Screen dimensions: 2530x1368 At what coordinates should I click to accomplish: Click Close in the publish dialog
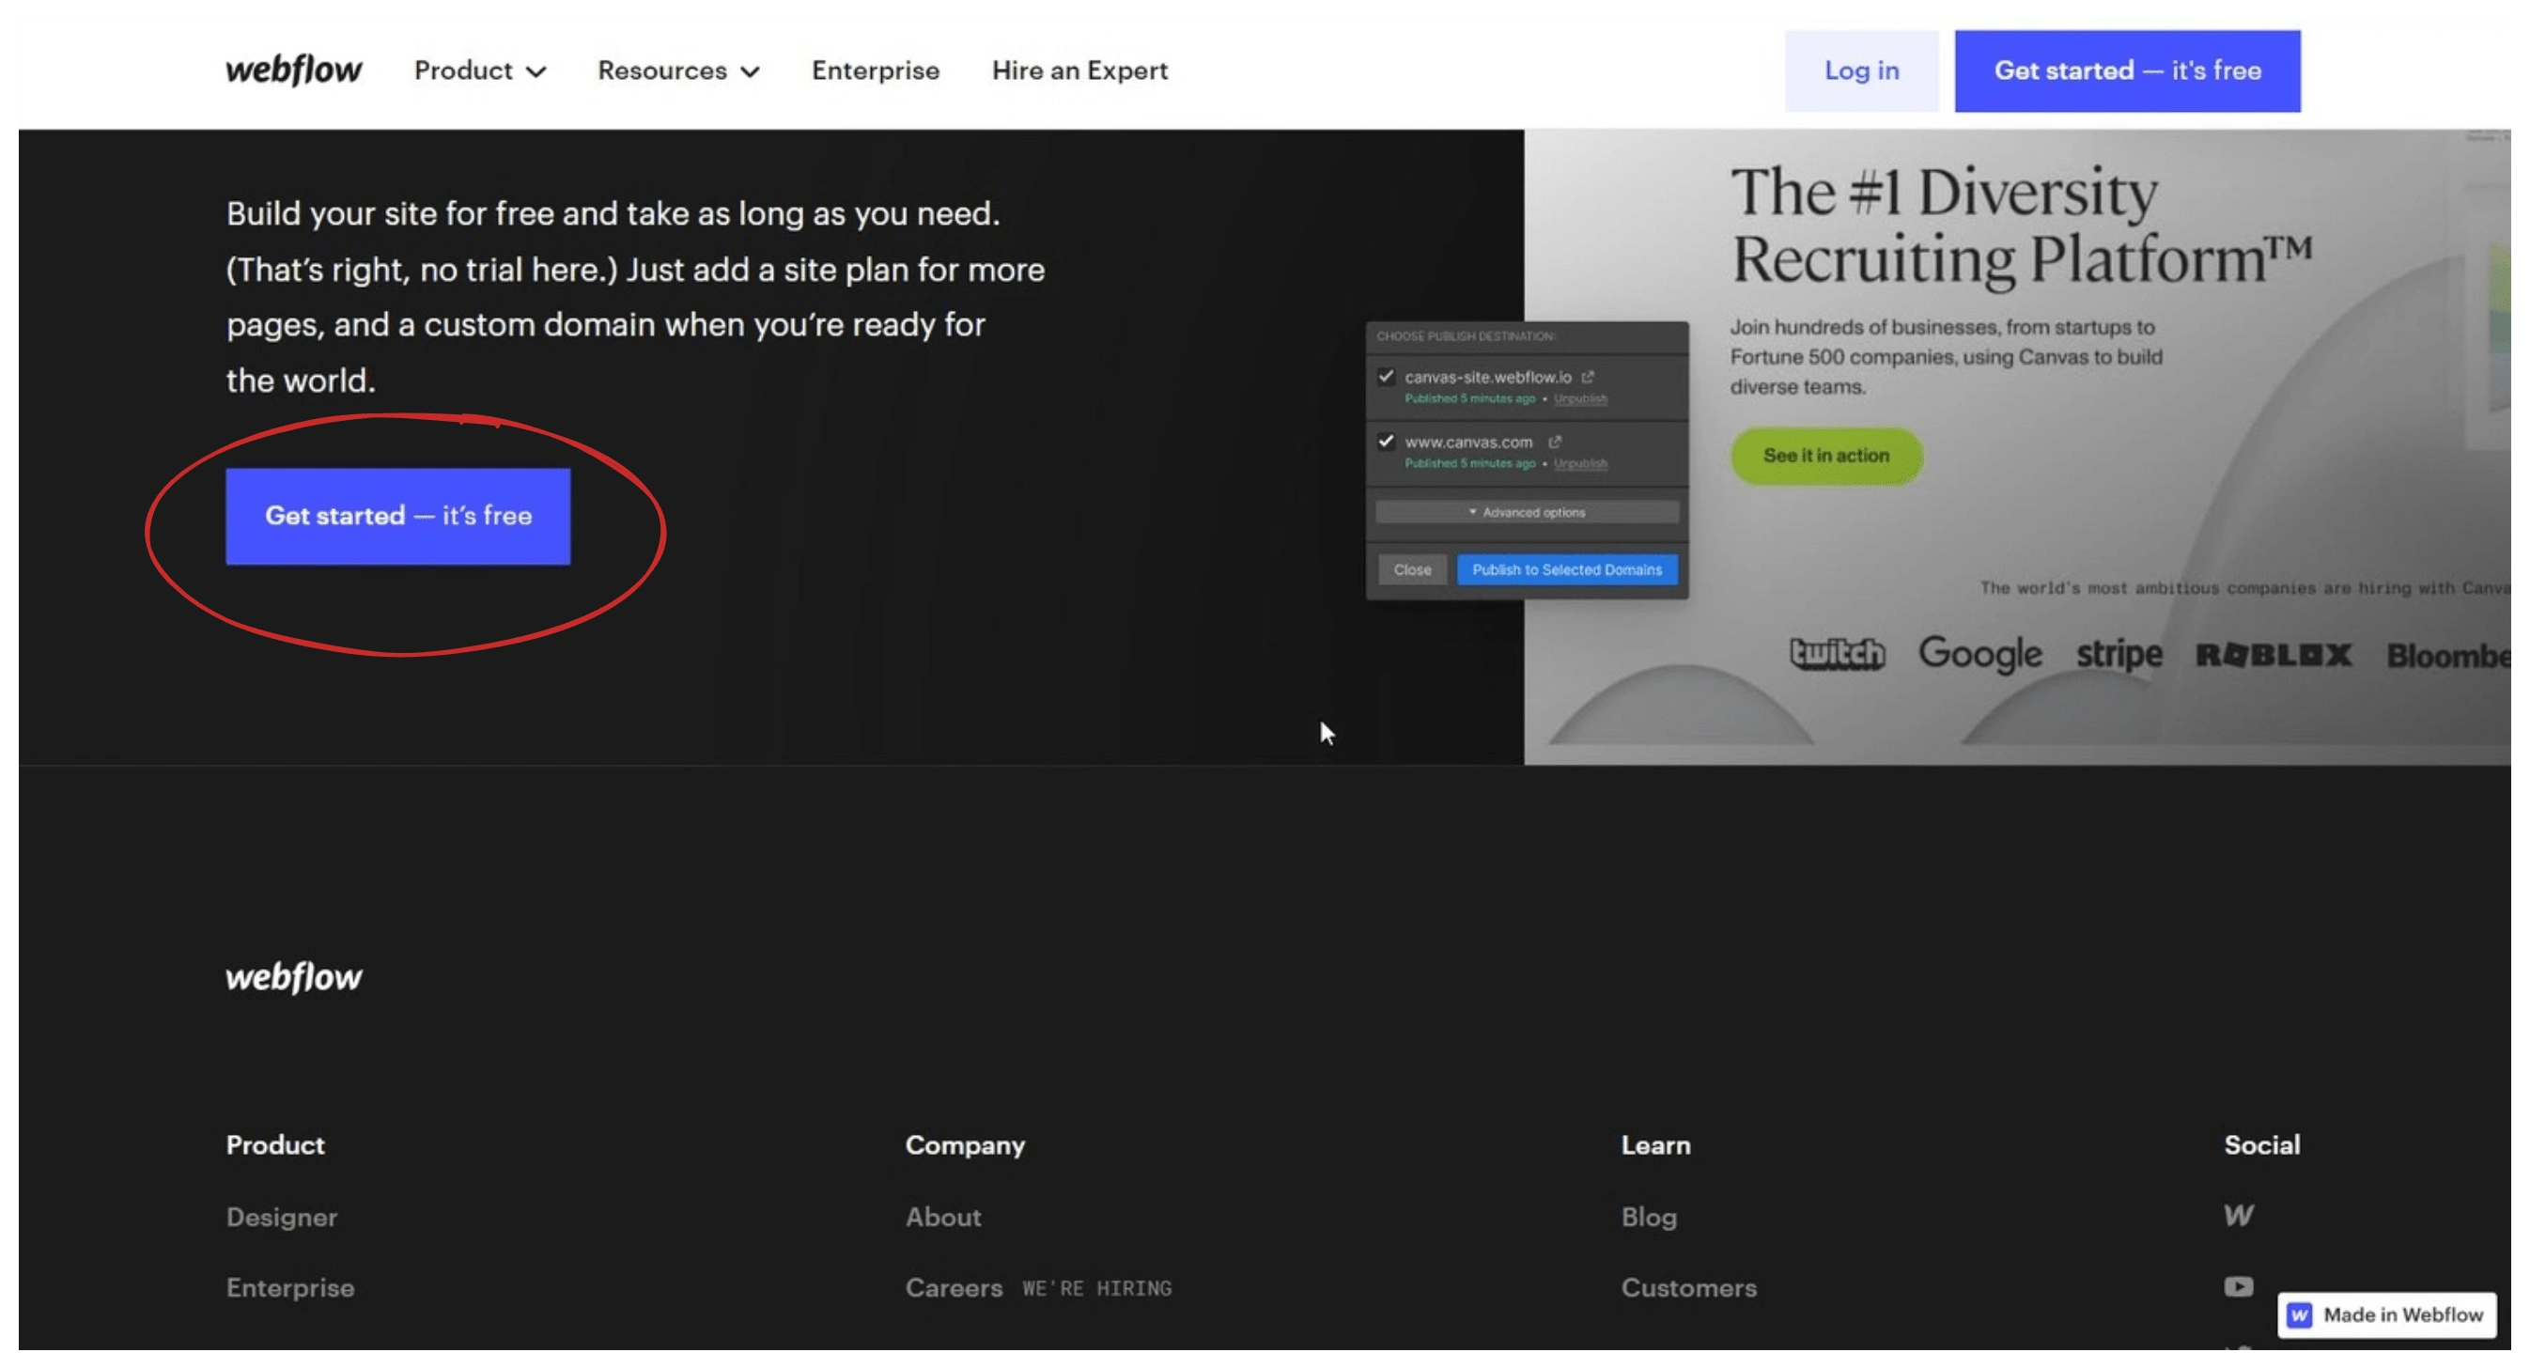pos(1412,569)
